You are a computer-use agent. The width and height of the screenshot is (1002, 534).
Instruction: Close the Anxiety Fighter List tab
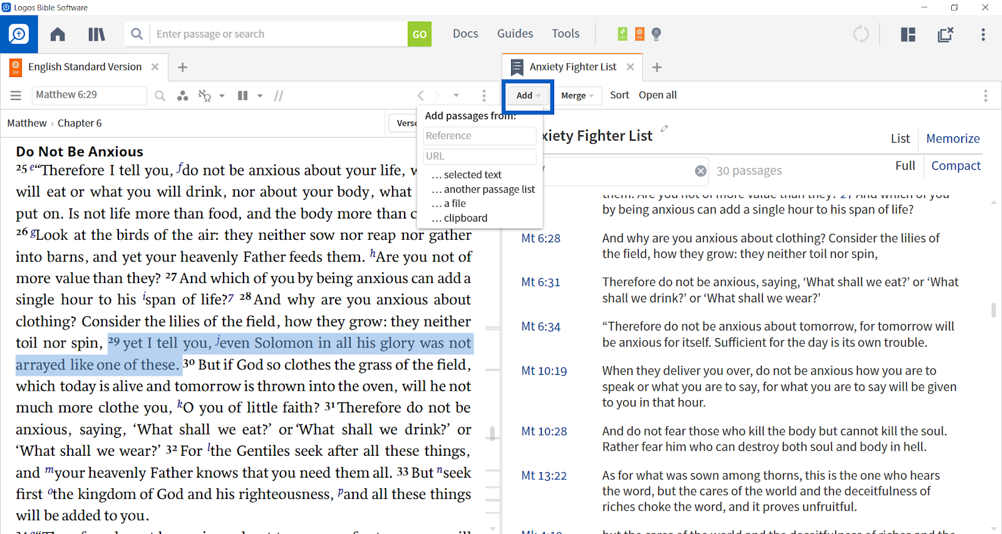click(630, 67)
